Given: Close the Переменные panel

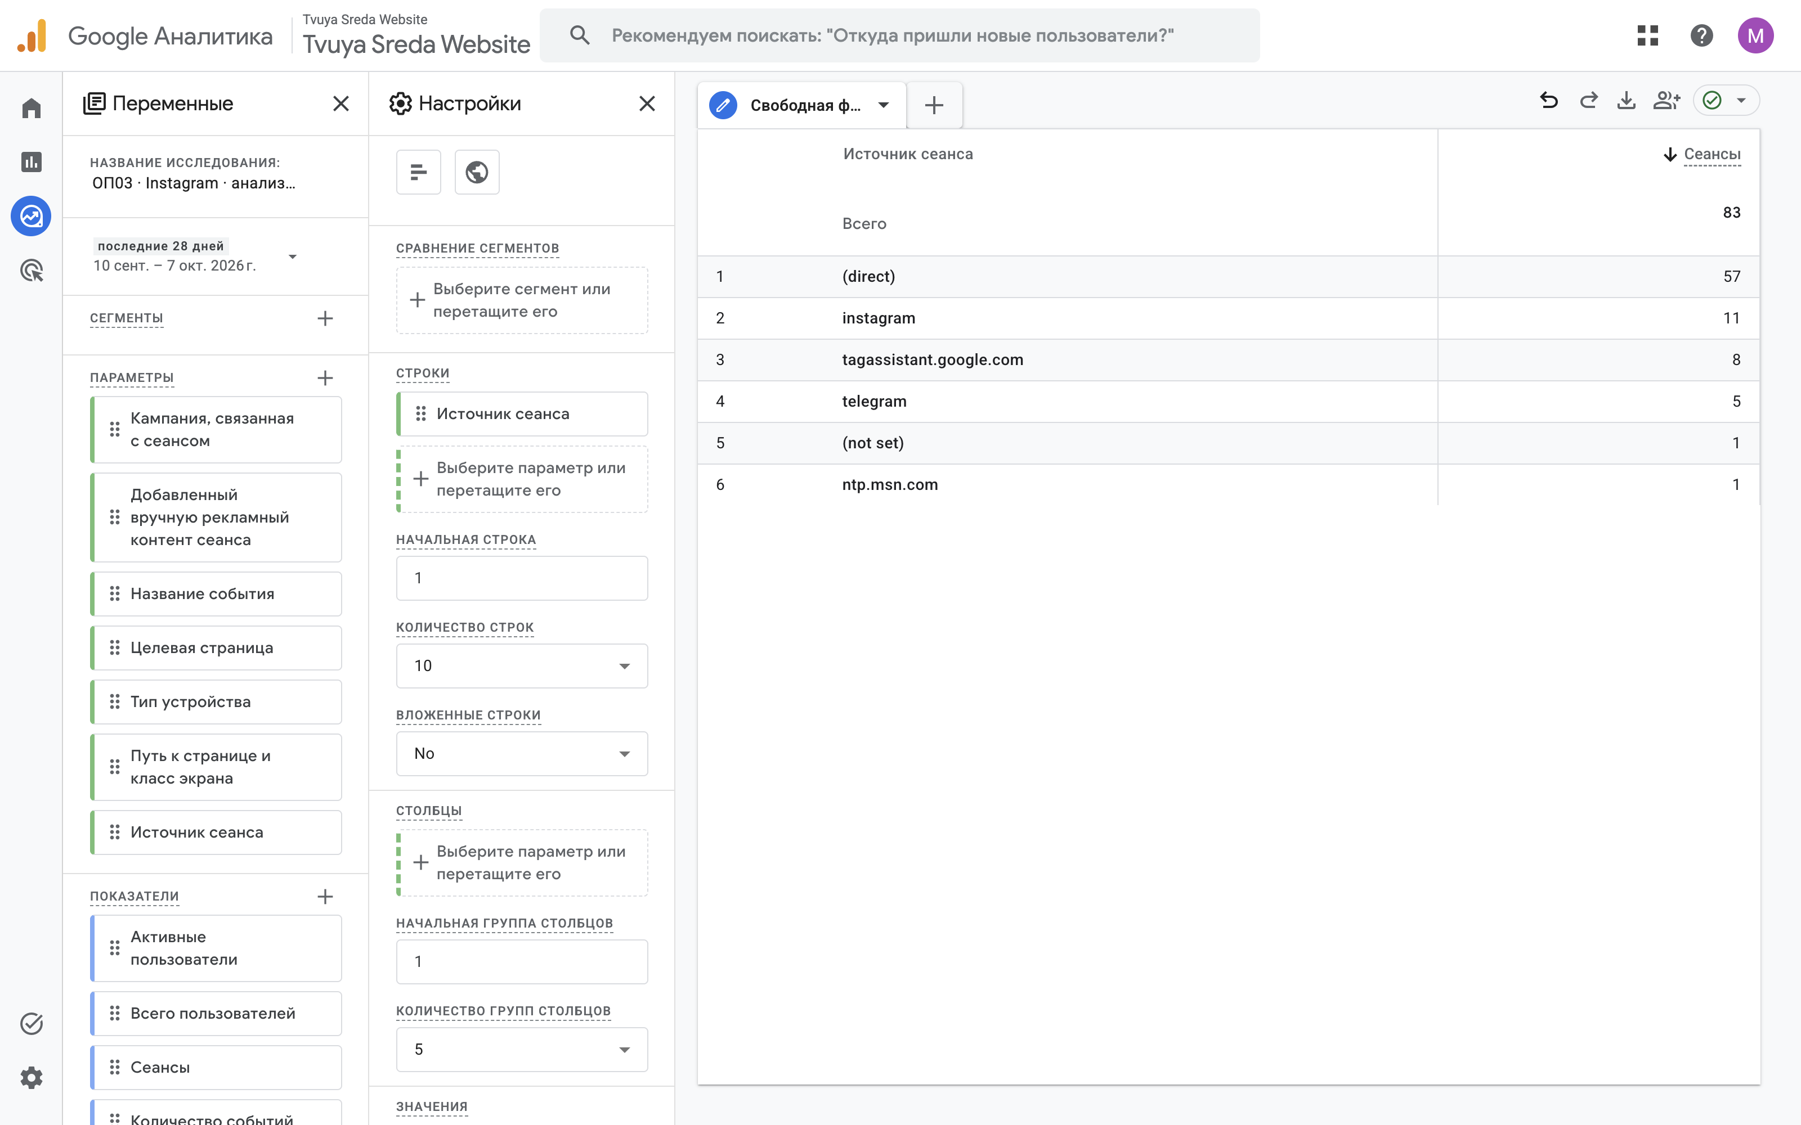Looking at the screenshot, I should tap(341, 103).
